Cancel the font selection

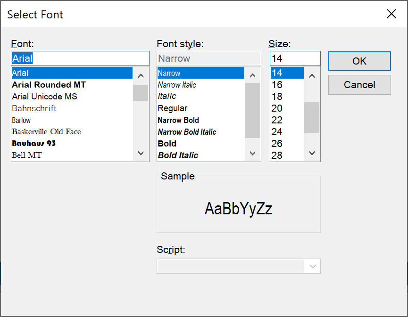(x=359, y=85)
